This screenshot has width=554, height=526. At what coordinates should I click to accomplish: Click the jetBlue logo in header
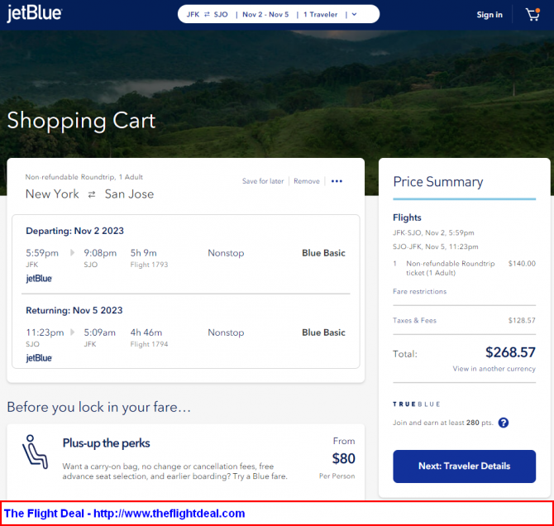pyautogui.click(x=35, y=13)
